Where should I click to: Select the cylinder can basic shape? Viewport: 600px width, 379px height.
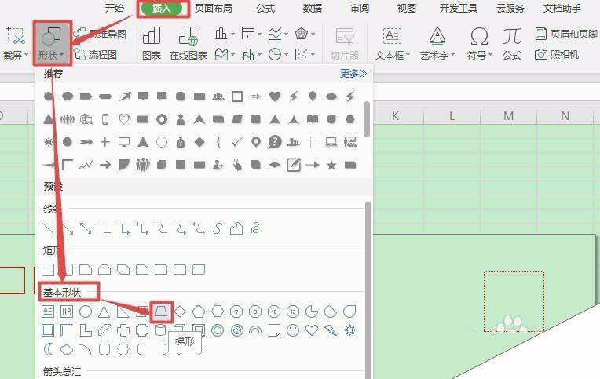tap(161, 330)
